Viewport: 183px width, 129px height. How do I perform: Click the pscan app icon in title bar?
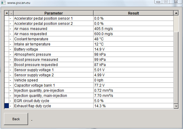coord(3,3)
